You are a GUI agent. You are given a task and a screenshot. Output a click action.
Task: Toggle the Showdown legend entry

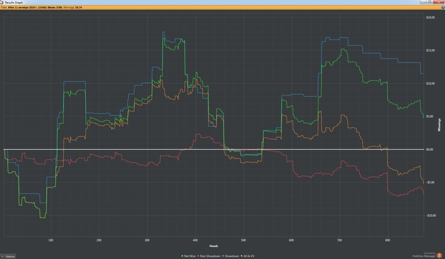230,256
